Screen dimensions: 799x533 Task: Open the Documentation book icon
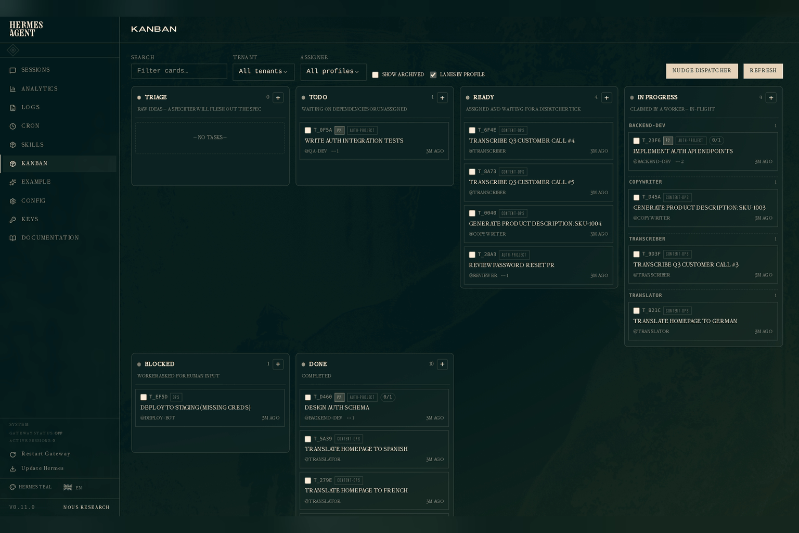click(x=12, y=238)
